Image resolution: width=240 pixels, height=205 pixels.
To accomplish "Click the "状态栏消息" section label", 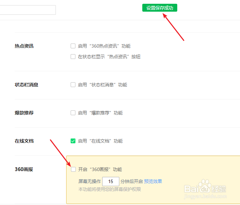I will pyautogui.click(x=26, y=85).
